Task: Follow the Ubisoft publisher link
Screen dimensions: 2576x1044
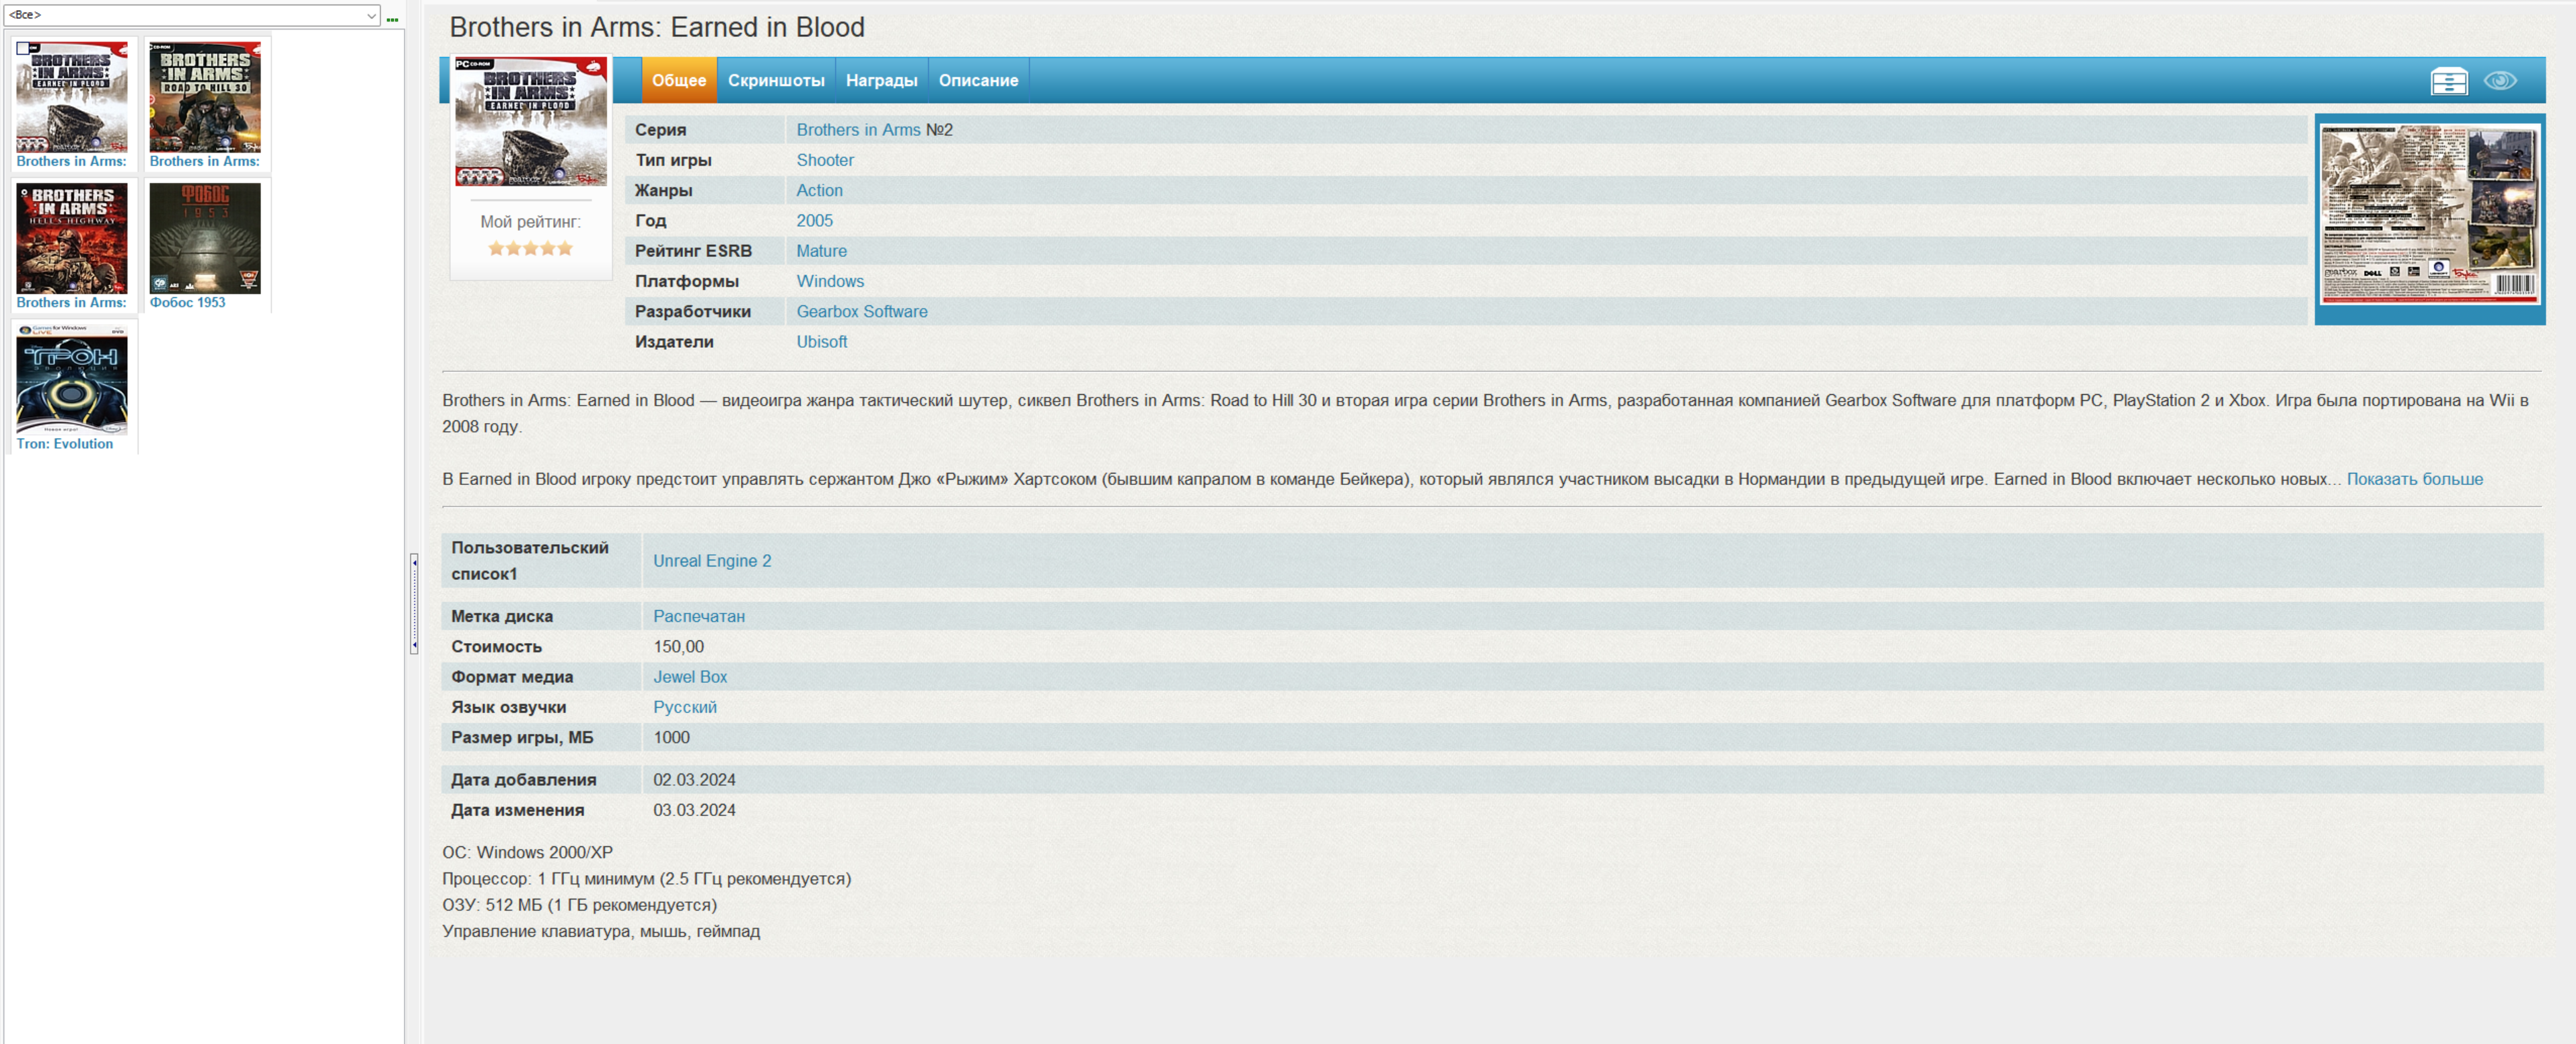Action: point(821,342)
